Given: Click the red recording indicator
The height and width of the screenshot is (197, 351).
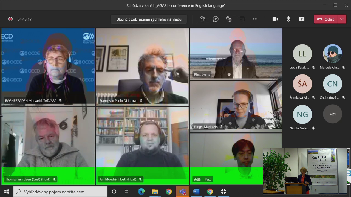Looking at the screenshot, I should point(10,19).
